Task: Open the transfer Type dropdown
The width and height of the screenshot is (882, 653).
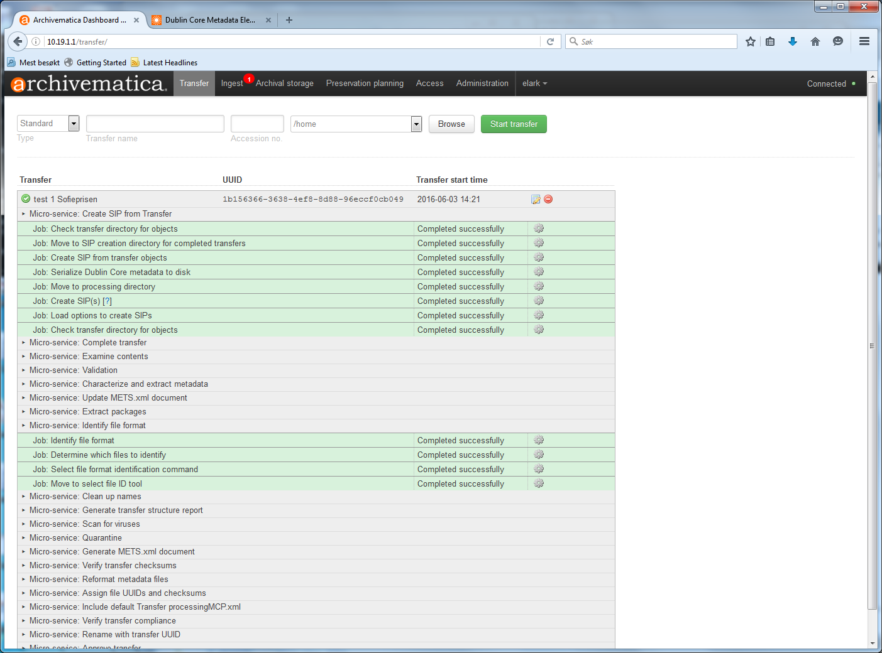Action: click(x=48, y=123)
